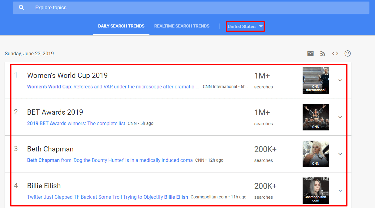Click the embed code icon
375x208 pixels.
click(335, 53)
